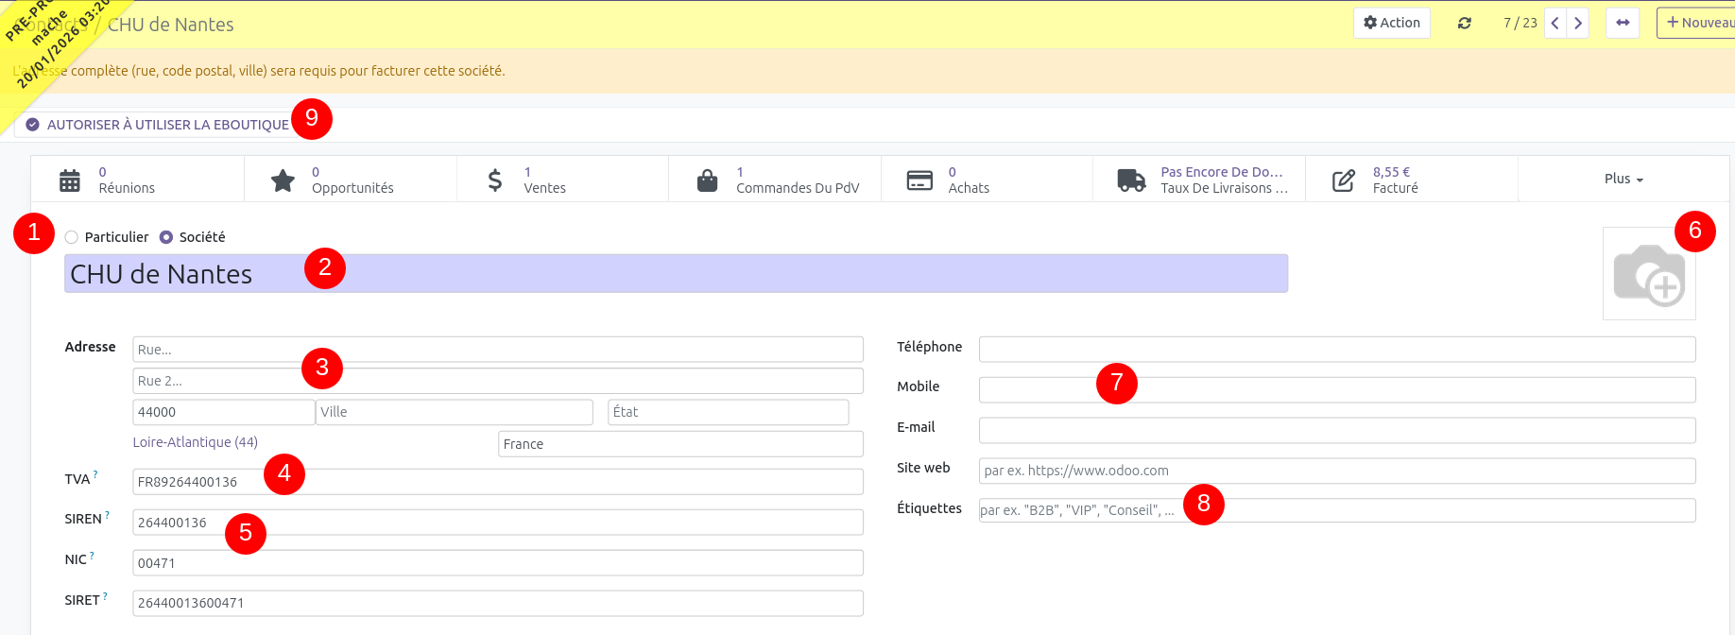Image resolution: width=1735 pixels, height=635 pixels.
Task: Upload a photo using the camera placeholder
Action: pyautogui.click(x=1648, y=274)
